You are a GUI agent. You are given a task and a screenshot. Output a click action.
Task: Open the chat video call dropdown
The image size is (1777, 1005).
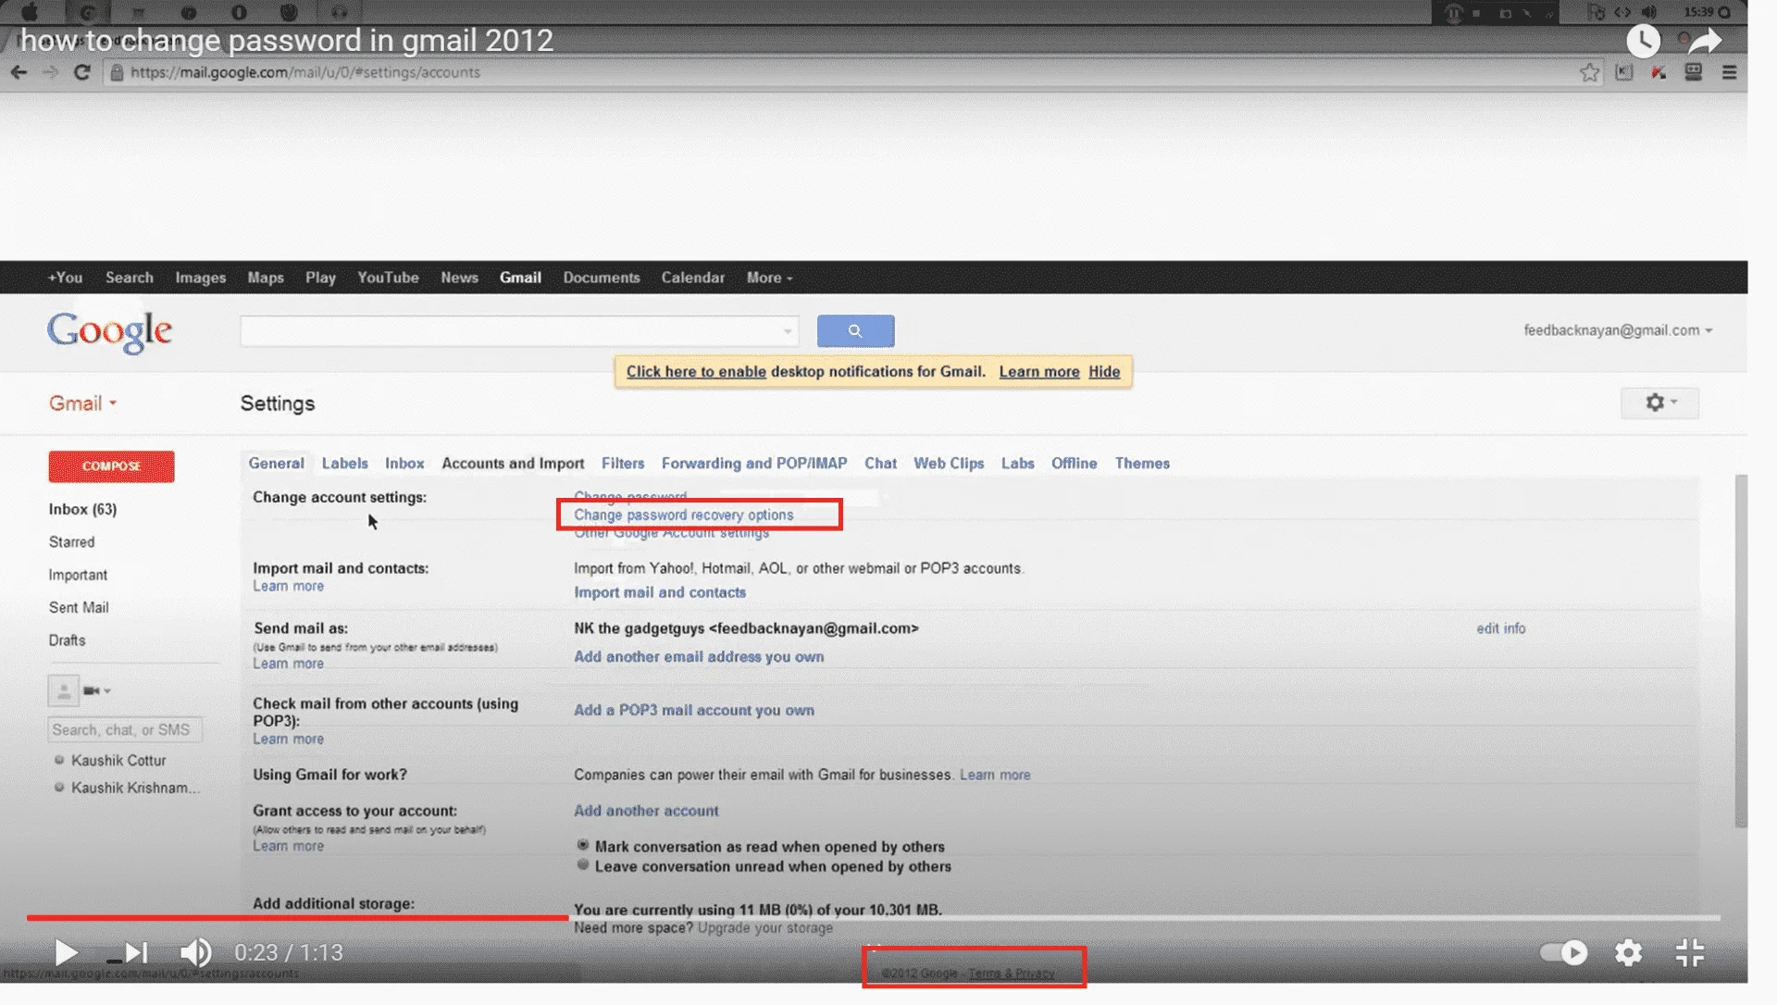click(x=97, y=690)
